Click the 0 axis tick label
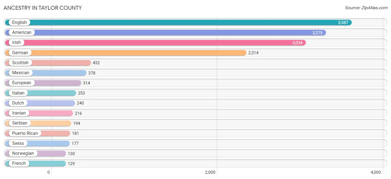This screenshot has height=179, width=391. click(x=48, y=172)
